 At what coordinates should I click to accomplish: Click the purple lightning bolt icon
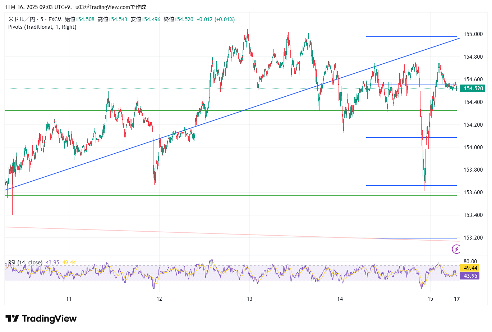point(456,249)
